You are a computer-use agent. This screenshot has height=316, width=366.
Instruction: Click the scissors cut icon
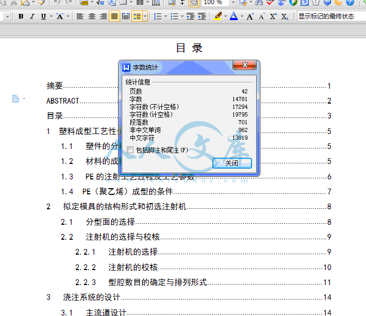(x=14, y=3)
